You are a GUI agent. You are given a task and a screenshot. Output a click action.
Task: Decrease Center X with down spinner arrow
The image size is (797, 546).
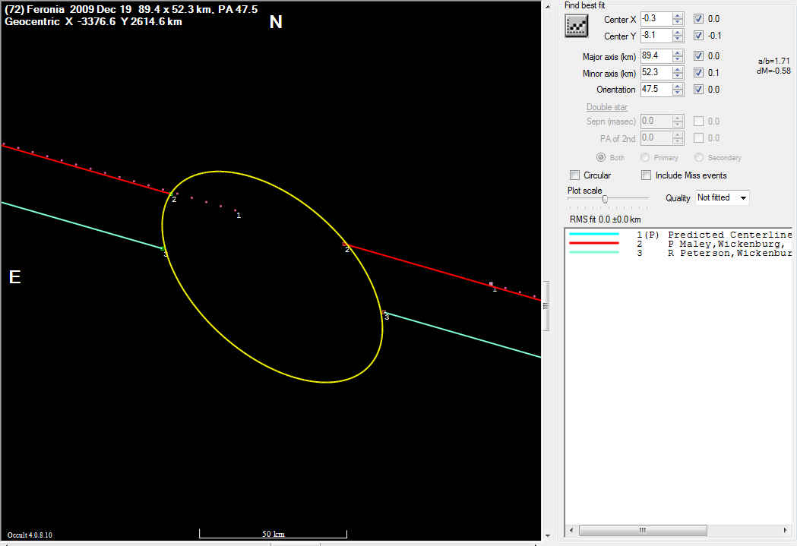(x=678, y=22)
